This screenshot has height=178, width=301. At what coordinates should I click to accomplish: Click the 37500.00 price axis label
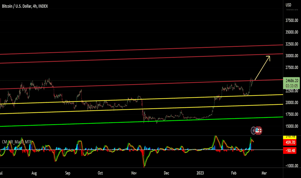(292, 20)
